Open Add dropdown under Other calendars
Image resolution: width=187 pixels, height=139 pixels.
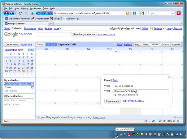point(7,104)
